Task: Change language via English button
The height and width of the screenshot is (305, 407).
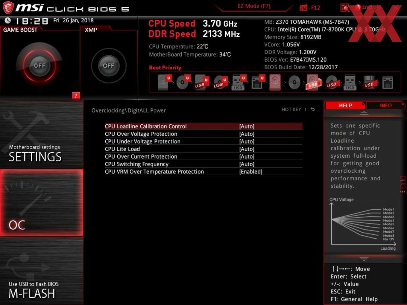Action: tap(367, 7)
